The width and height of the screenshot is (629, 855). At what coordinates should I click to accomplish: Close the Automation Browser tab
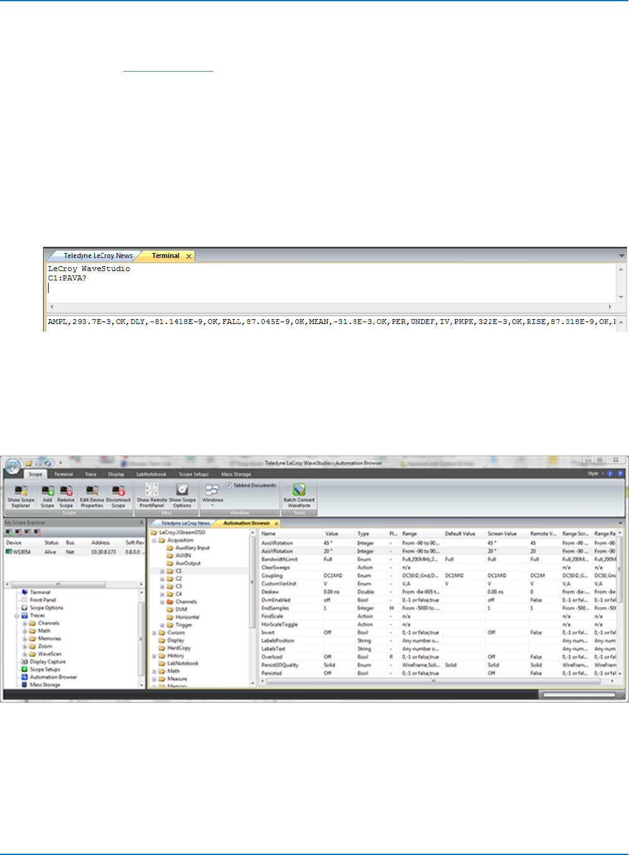(276, 523)
